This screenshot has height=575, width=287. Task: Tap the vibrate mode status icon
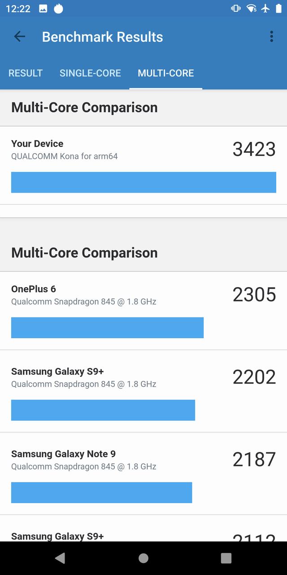[236, 9]
